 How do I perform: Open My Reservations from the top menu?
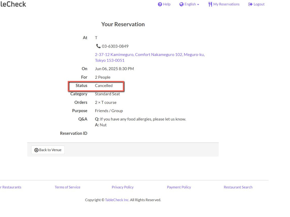point(226,4)
